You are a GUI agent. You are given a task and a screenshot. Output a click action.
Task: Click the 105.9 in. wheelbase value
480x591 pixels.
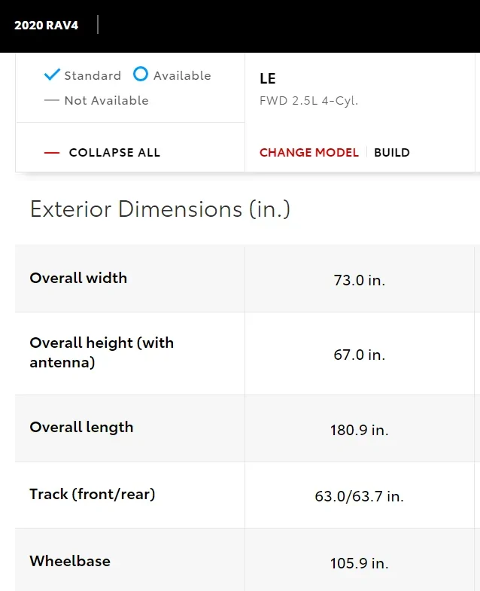[359, 563]
